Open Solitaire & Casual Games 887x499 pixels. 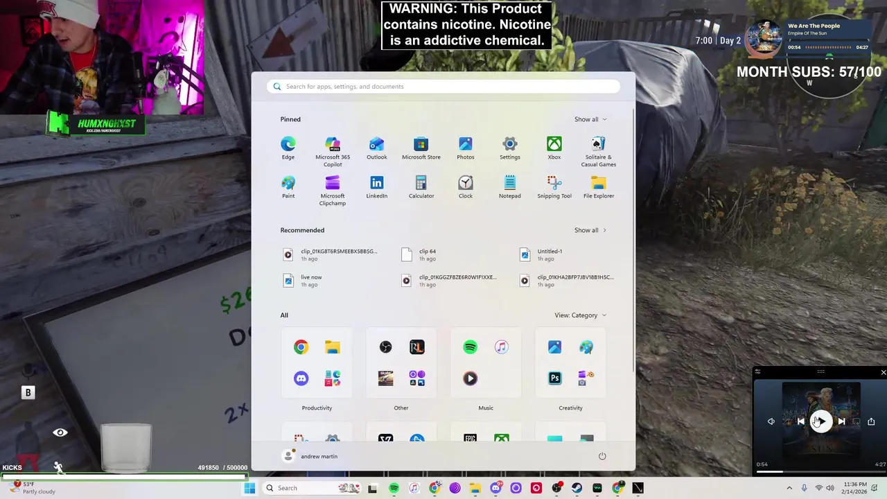[x=598, y=152]
